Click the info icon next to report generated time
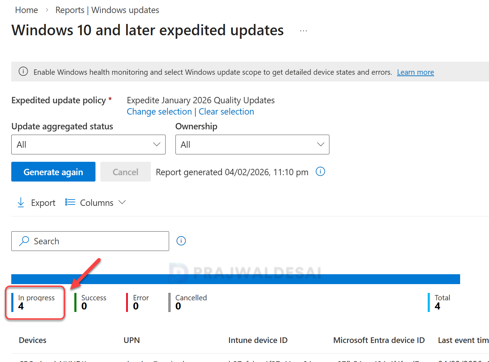 coord(320,172)
